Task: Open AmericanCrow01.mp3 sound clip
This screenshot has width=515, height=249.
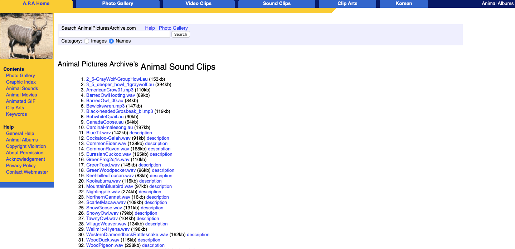Action: [110, 90]
